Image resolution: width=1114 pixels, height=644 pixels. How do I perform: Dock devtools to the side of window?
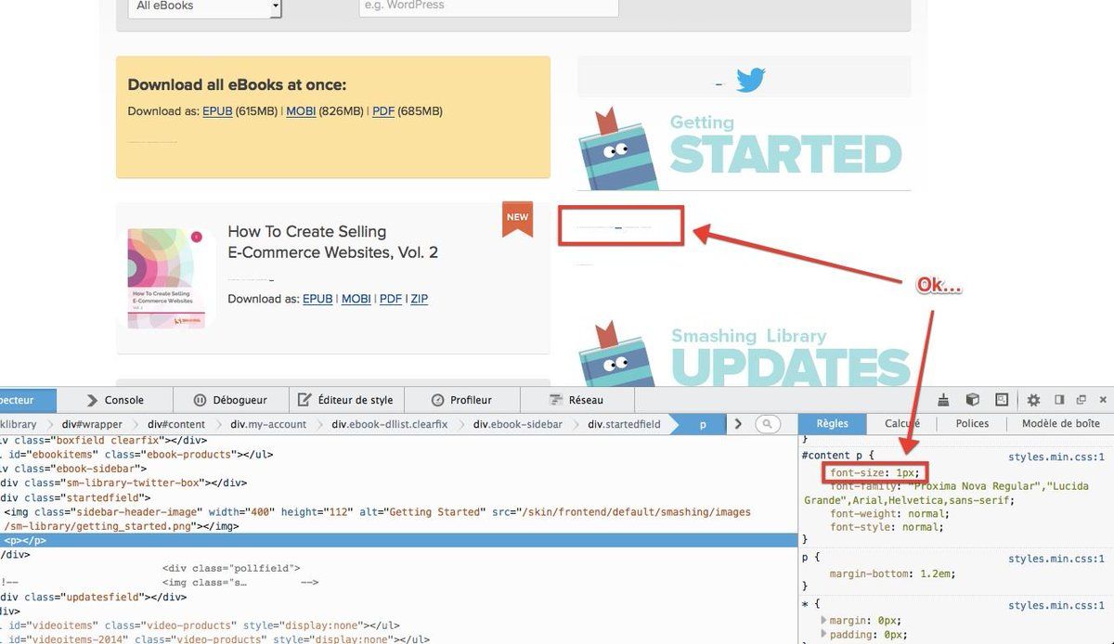[1059, 400]
